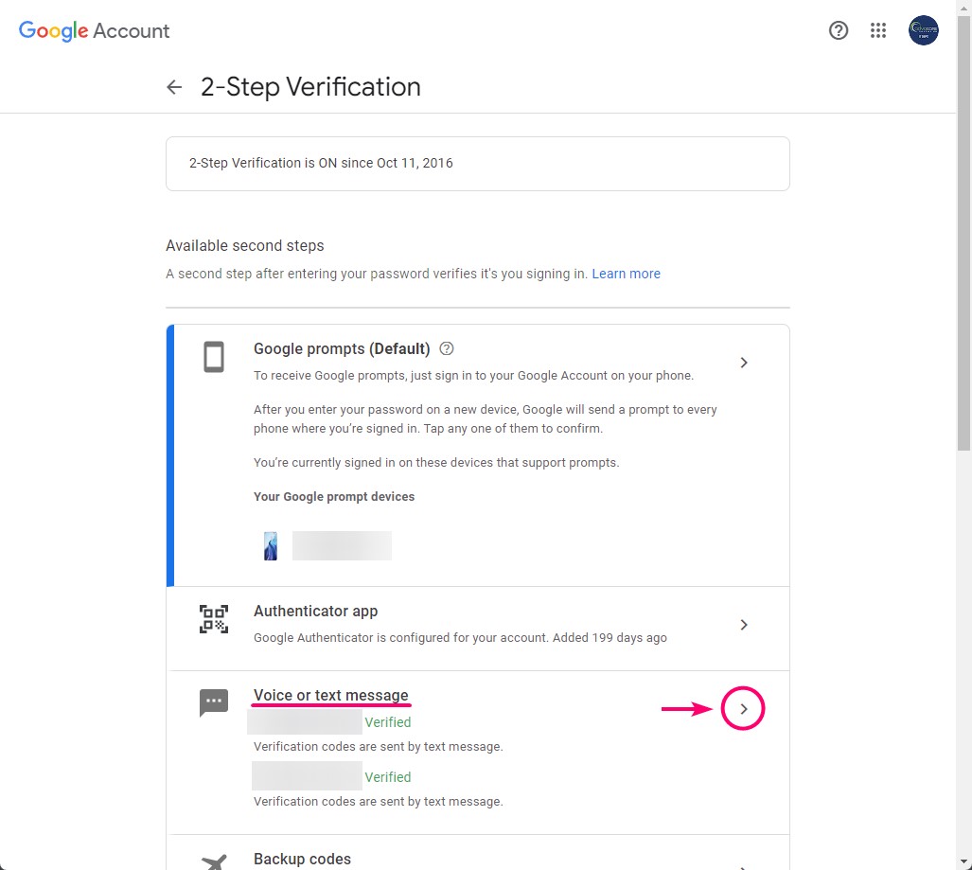
Task: Click the QR code Authenticator icon
Action: click(214, 619)
